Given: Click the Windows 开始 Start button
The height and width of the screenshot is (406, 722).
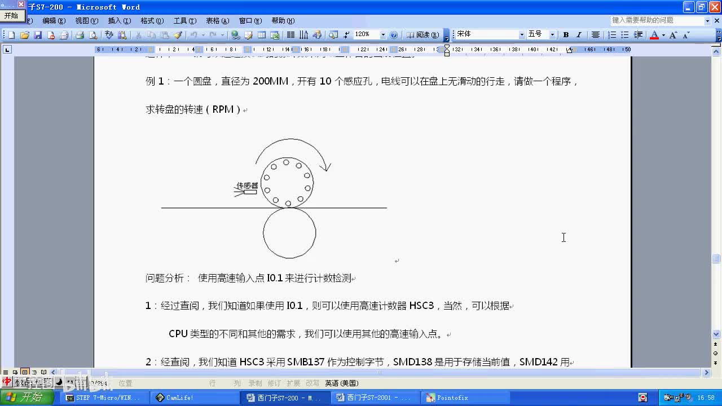Looking at the screenshot, I should click(27, 398).
